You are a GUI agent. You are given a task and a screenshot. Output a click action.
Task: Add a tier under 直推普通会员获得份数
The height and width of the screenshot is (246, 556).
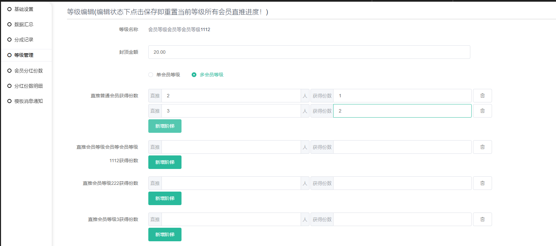click(165, 126)
